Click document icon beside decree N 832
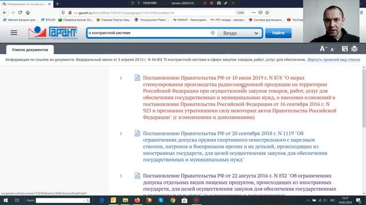 137,175
